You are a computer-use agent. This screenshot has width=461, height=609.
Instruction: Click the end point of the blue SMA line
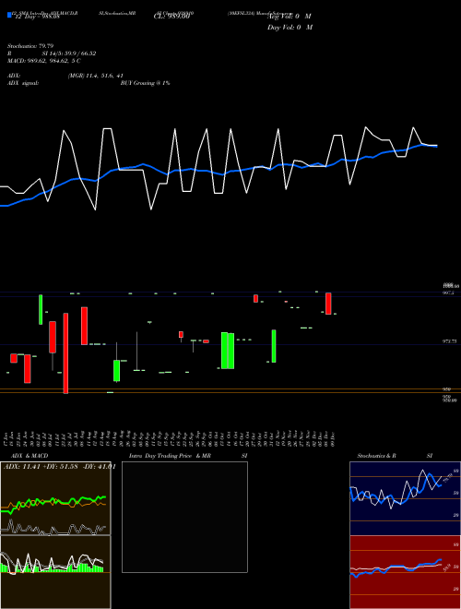(x=436, y=147)
